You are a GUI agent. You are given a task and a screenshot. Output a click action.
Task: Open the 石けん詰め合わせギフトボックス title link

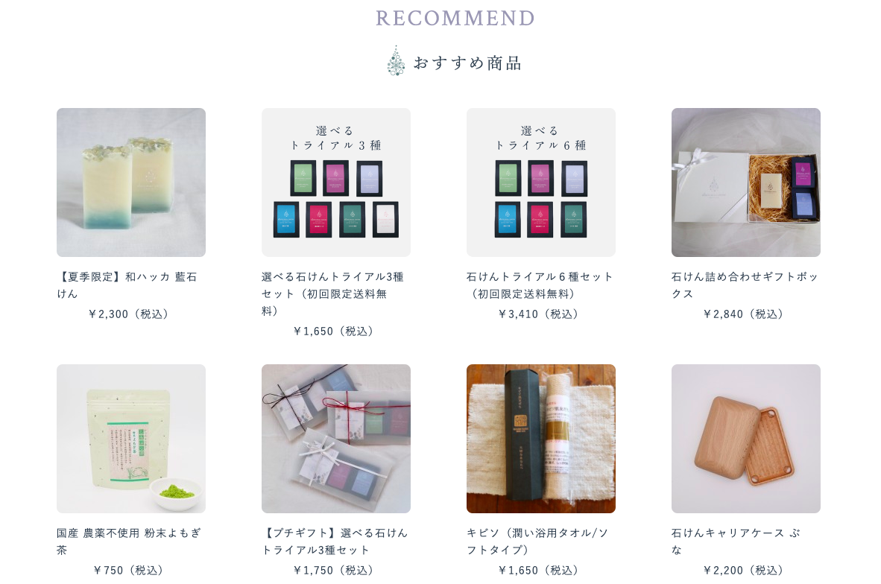pos(745,285)
